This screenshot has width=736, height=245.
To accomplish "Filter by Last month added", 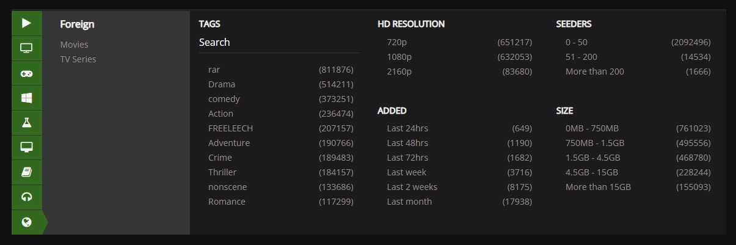I will [409, 202].
